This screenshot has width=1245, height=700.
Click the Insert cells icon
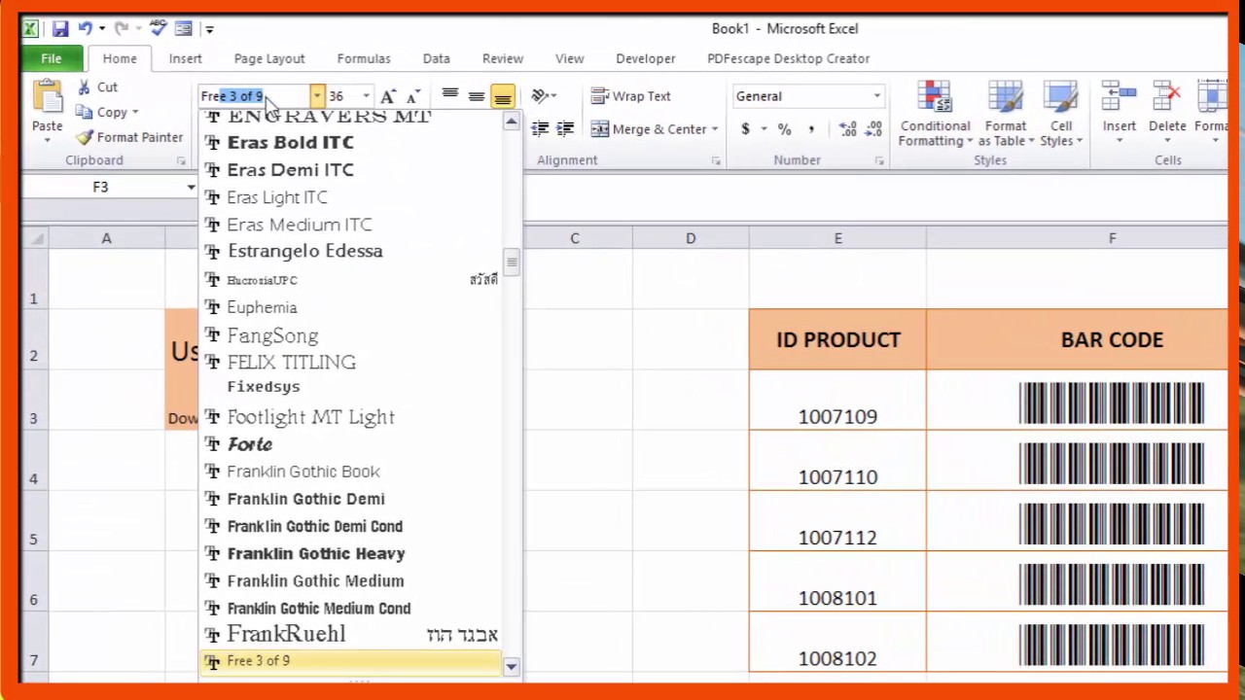1119,98
